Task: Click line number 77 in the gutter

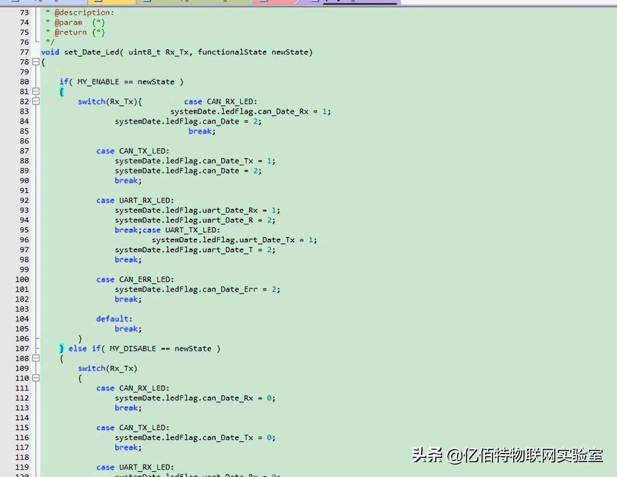Action: pos(24,52)
